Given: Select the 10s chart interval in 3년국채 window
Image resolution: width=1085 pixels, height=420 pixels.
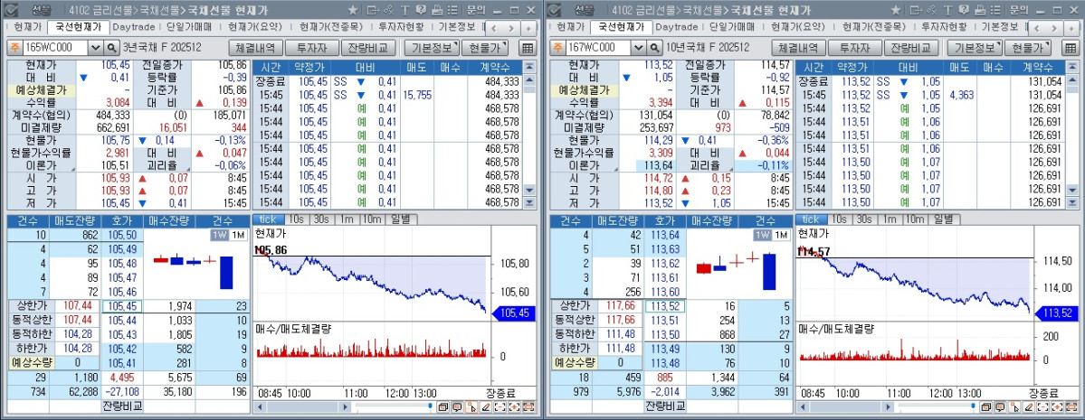Looking at the screenshot, I should pos(296,219).
